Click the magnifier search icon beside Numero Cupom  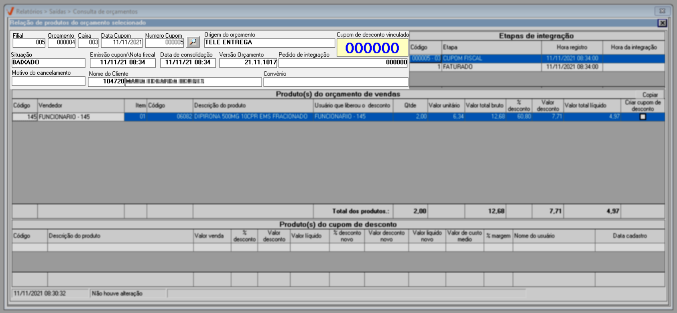[x=193, y=42]
